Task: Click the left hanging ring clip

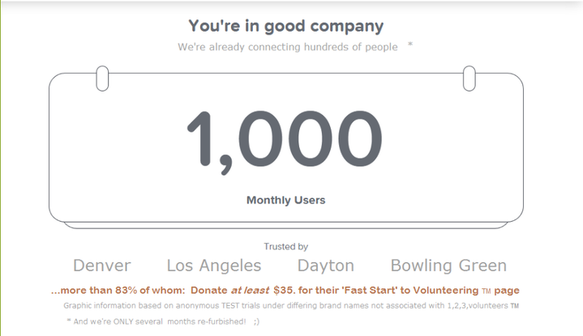Action: (x=102, y=79)
